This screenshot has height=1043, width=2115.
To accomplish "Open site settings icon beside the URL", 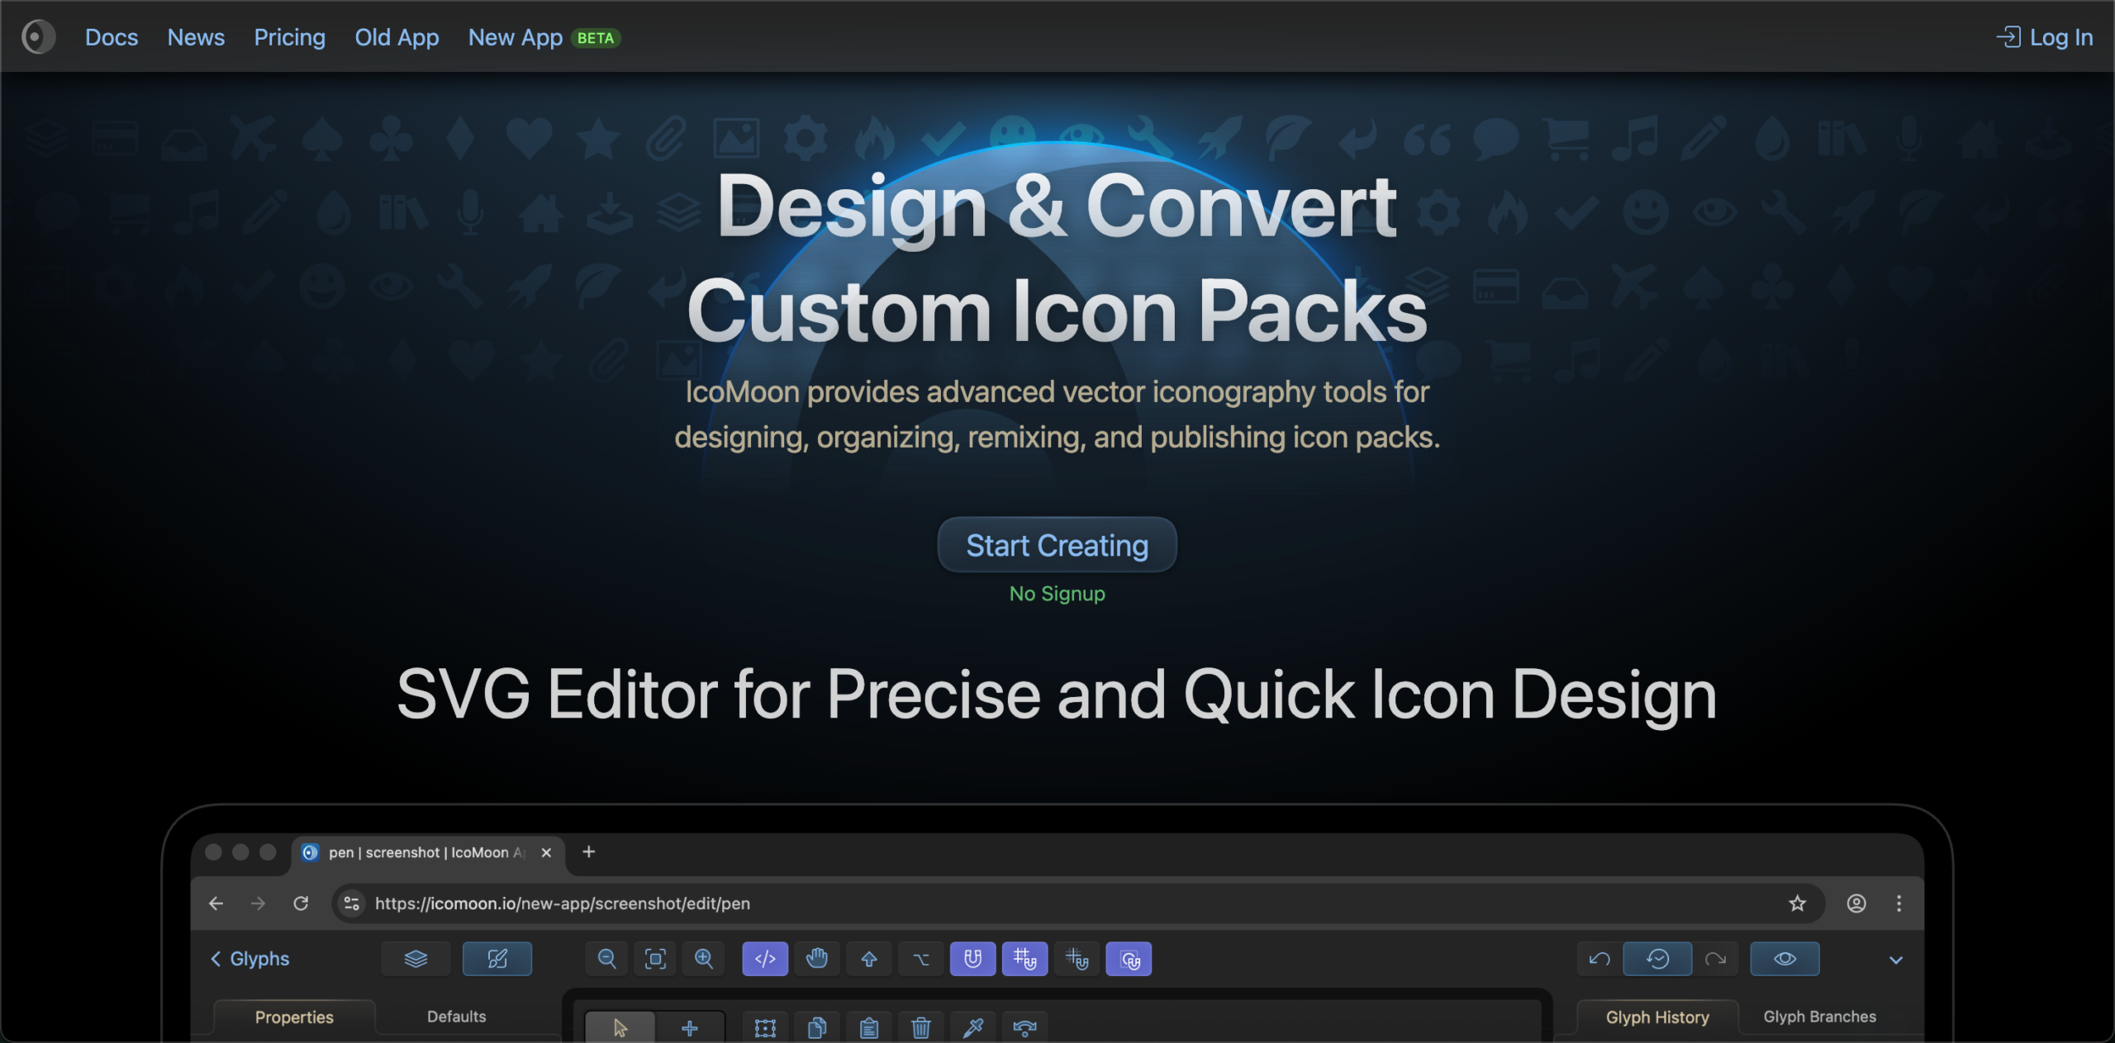I will pos(352,903).
